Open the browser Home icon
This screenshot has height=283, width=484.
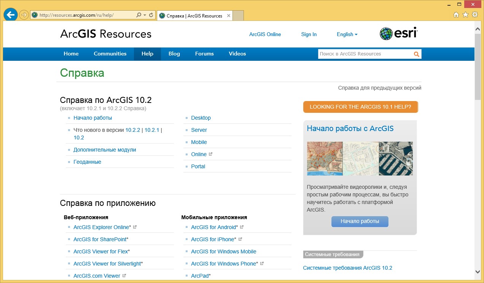(456, 15)
